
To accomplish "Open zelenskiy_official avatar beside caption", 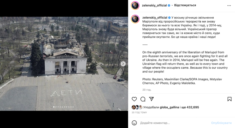I will click(x=135, y=19).
